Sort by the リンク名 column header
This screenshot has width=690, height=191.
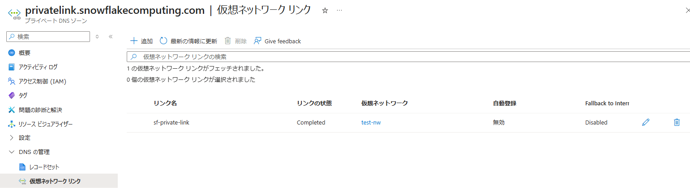[x=165, y=103]
